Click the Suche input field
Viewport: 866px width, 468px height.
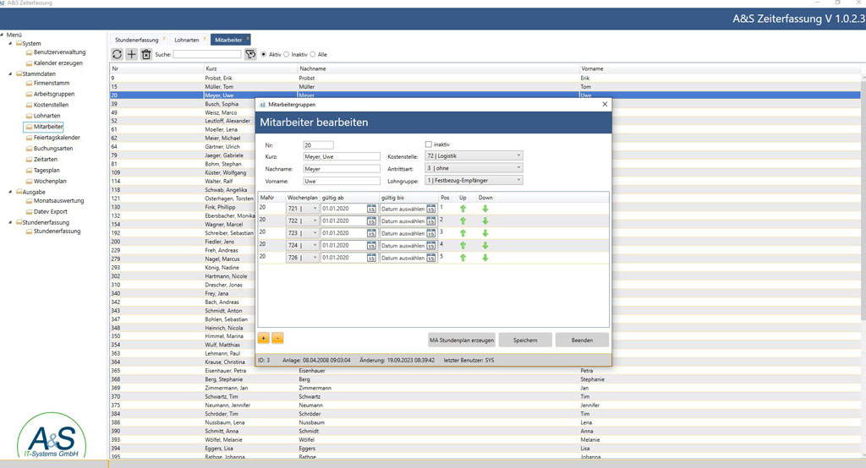click(207, 54)
